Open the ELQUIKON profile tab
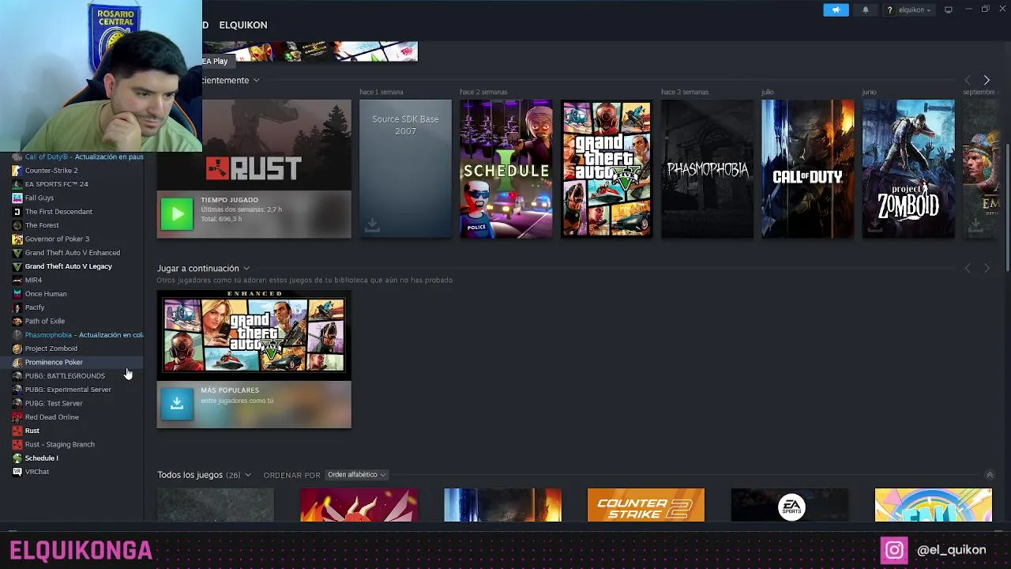 coord(243,25)
